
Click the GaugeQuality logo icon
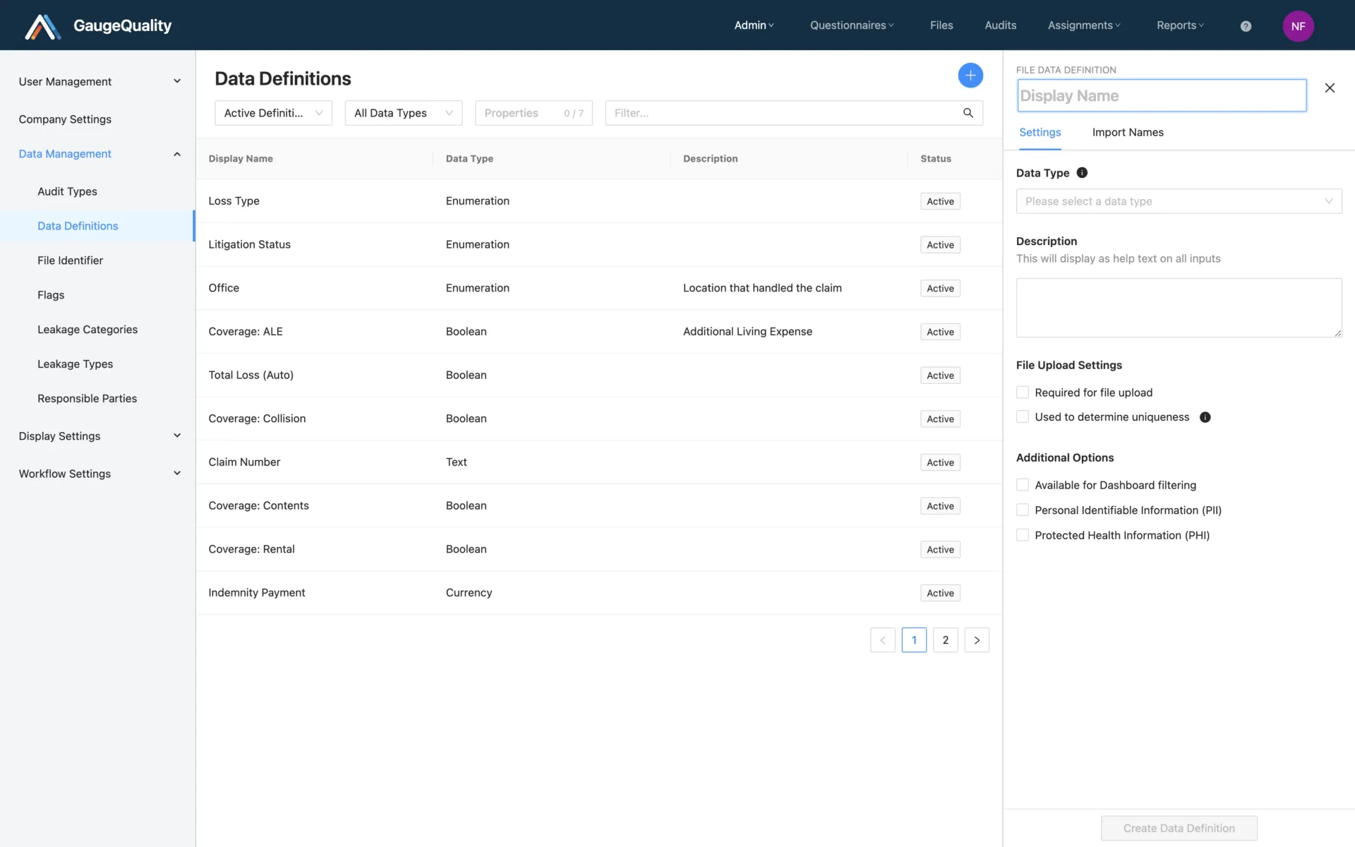(42, 27)
